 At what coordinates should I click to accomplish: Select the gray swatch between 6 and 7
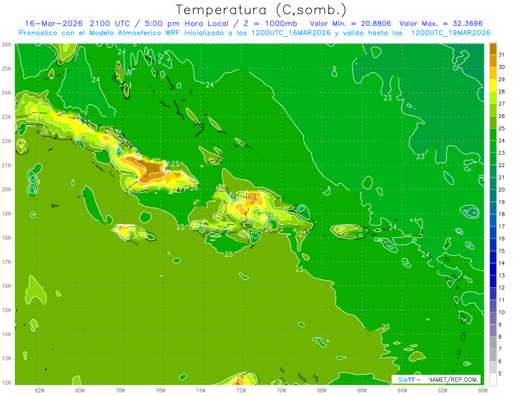(493, 355)
